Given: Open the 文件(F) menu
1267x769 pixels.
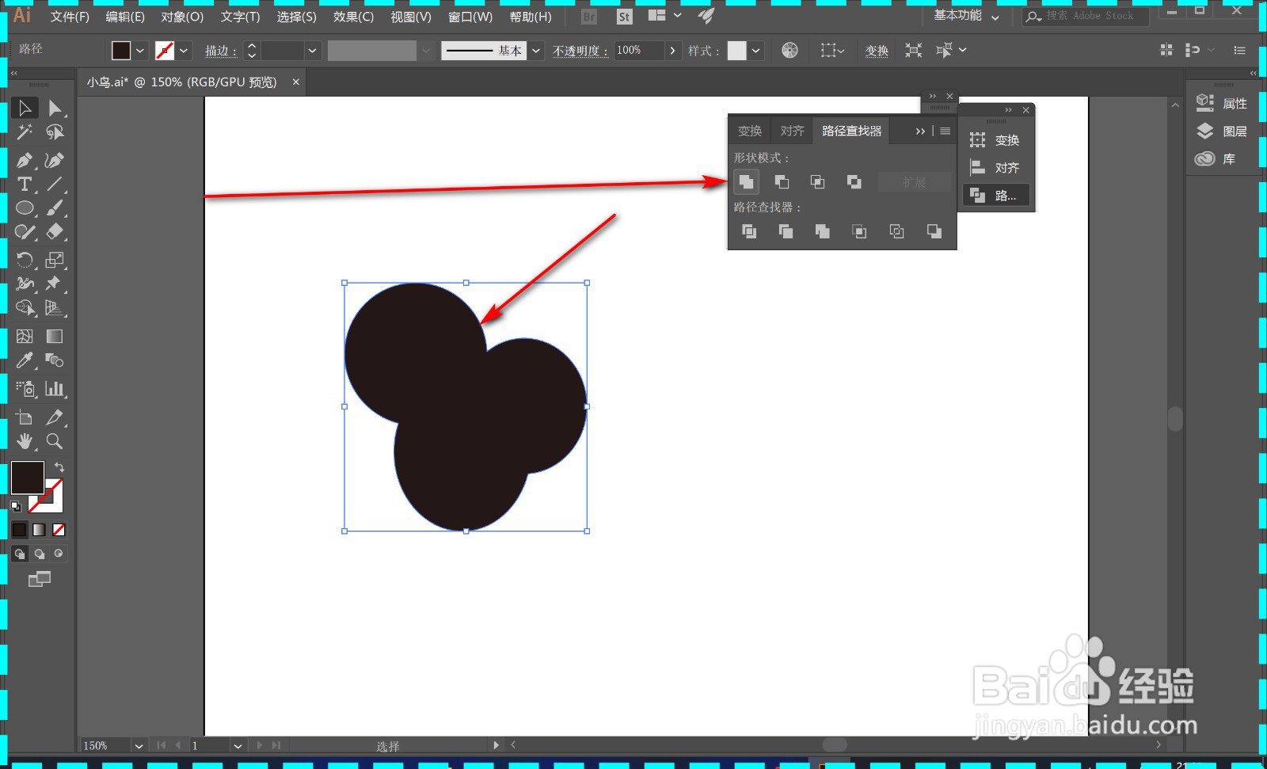Looking at the screenshot, I should pos(70,17).
